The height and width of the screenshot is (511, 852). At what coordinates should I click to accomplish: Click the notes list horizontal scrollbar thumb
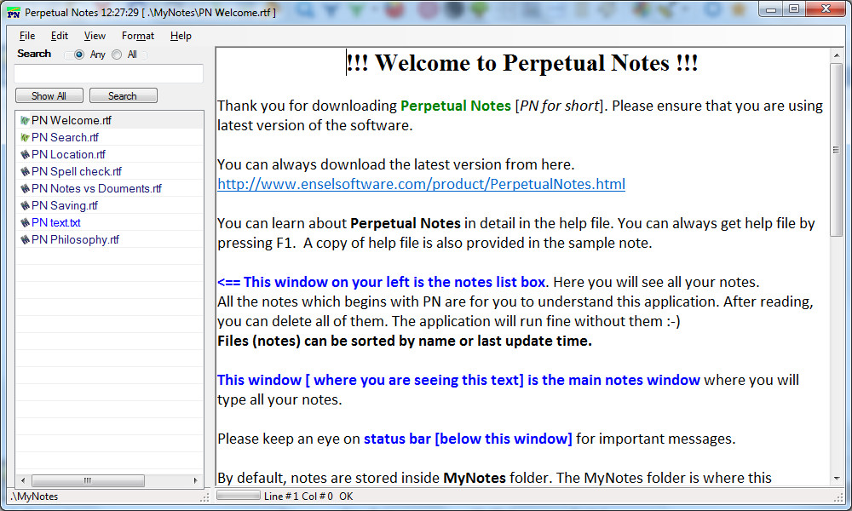88,480
